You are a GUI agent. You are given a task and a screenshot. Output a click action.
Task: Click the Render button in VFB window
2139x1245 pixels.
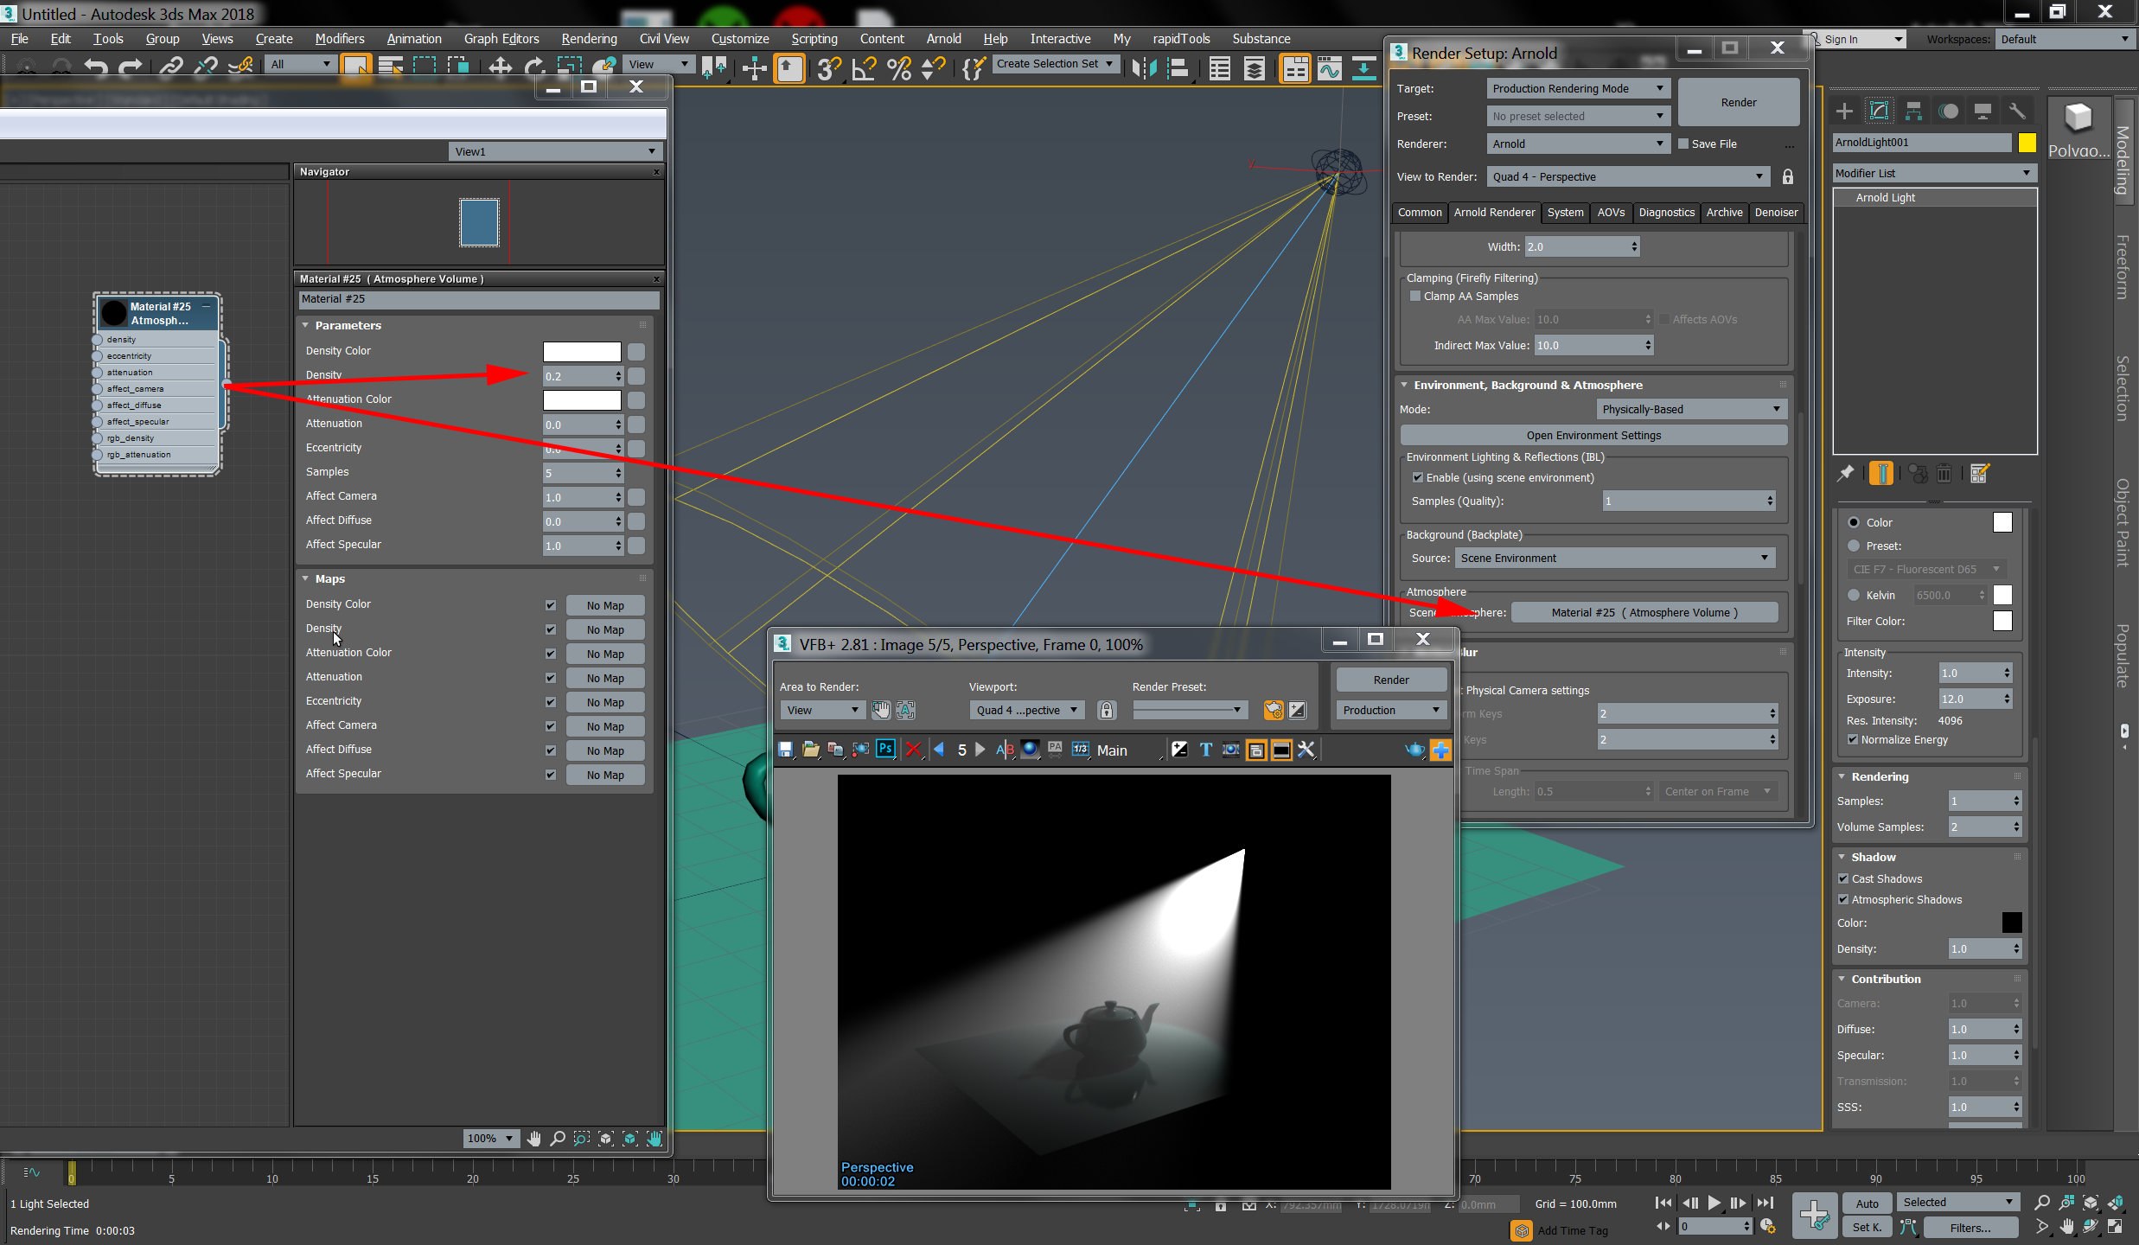(1389, 679)
